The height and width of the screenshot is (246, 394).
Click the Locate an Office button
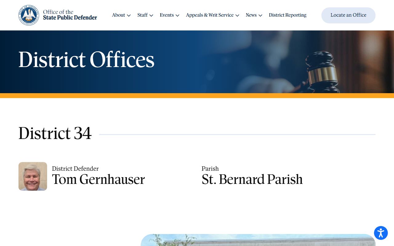[348, 15]
